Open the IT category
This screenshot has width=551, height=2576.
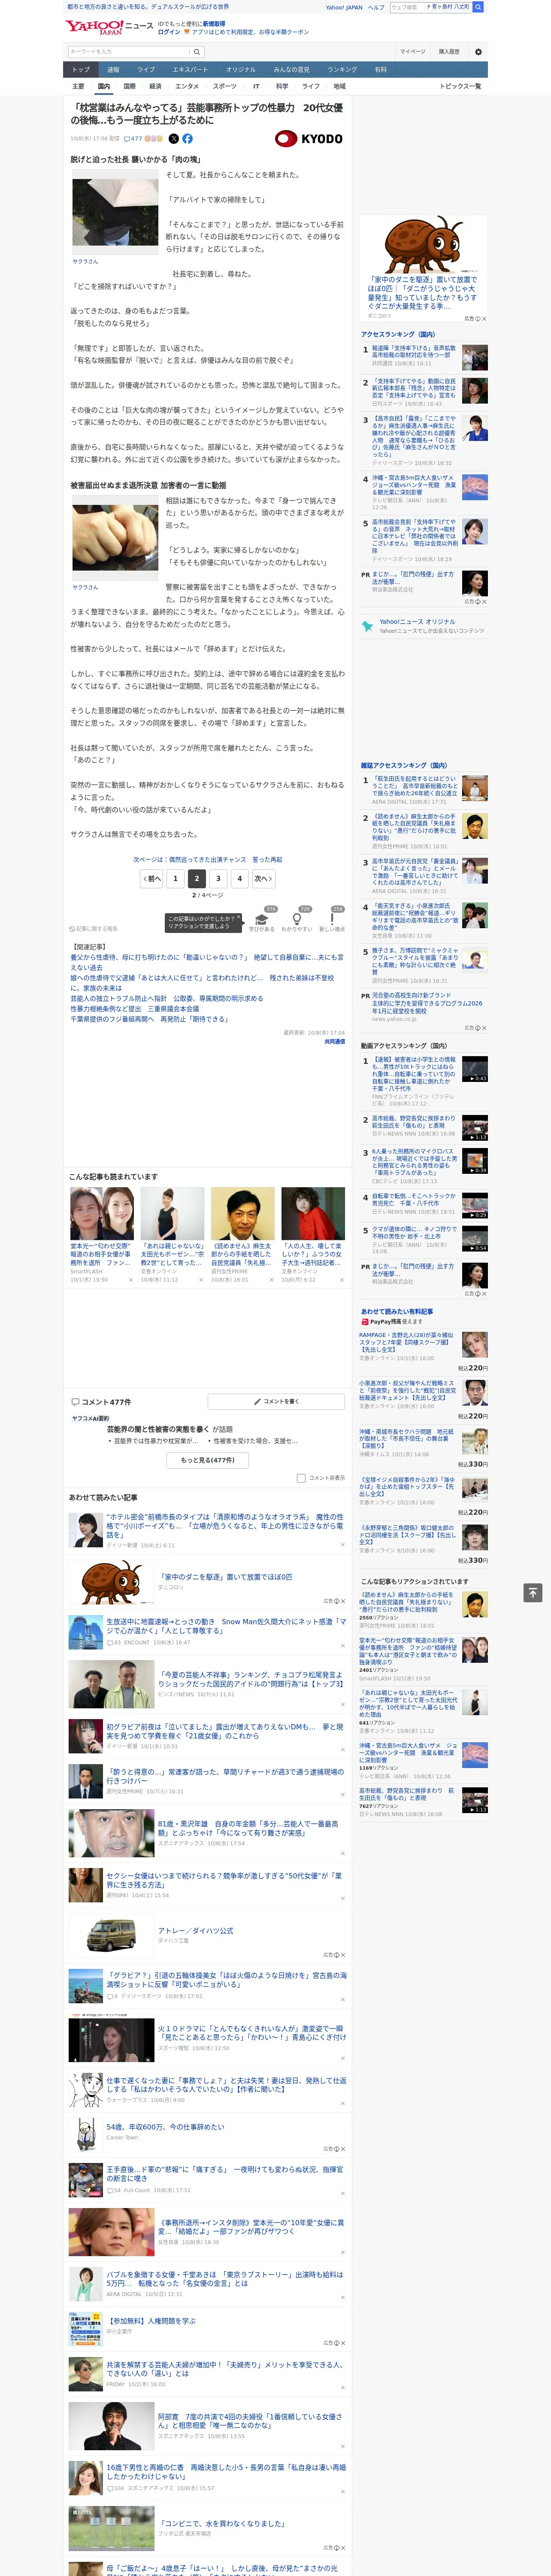point(256,86)
